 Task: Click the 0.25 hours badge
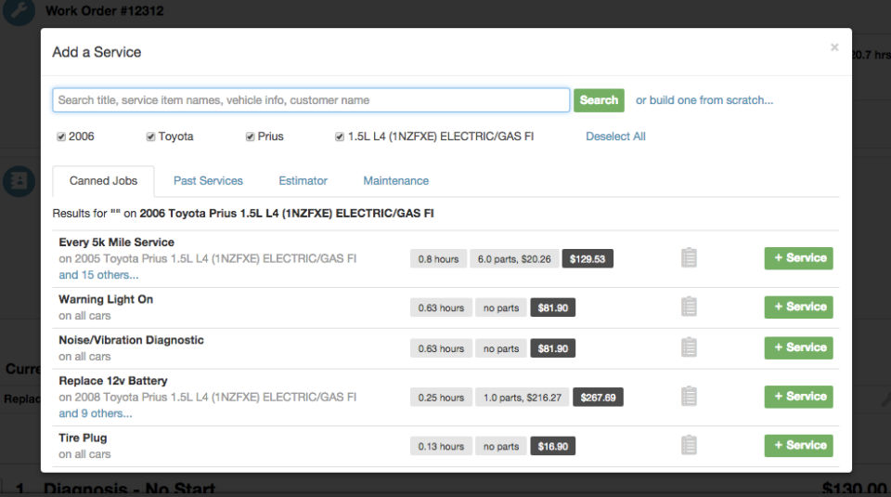click(441, 398)
